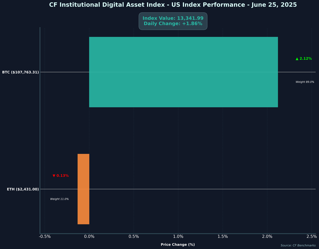The width and height of the screenshot is (319, 249).
Task: Click the -0.5% tick label
Action: 45,236
